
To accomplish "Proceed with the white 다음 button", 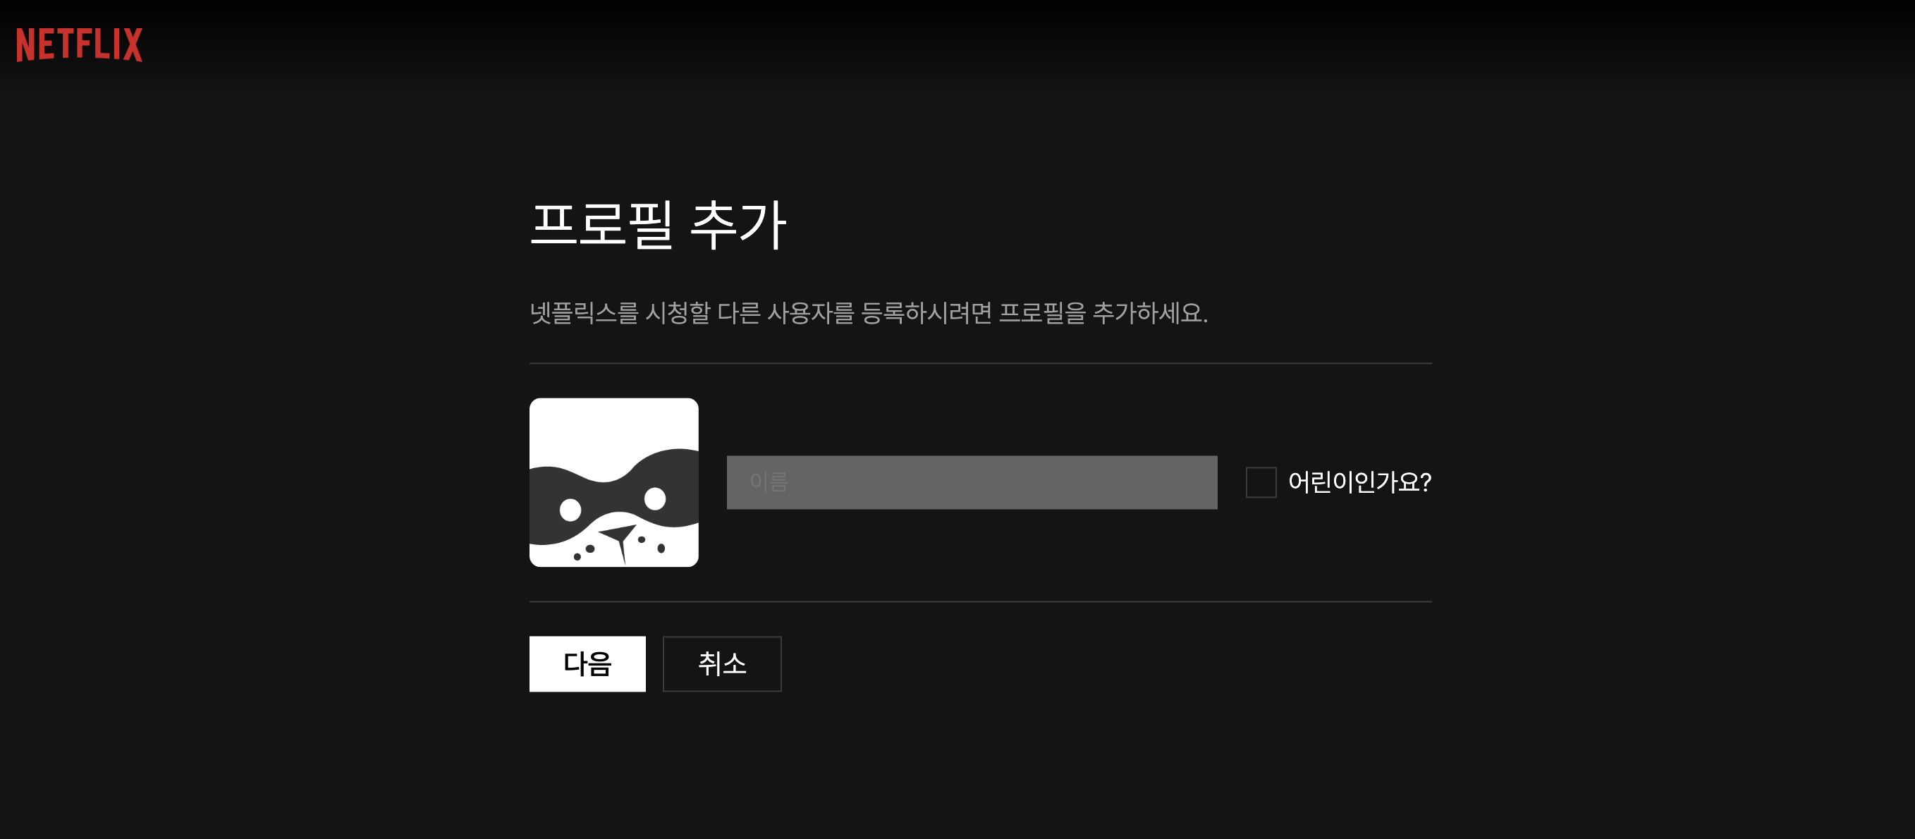I will [x=587, y=663].
